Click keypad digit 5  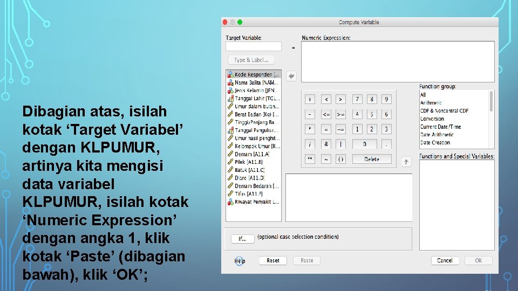(x=372, y=114)
